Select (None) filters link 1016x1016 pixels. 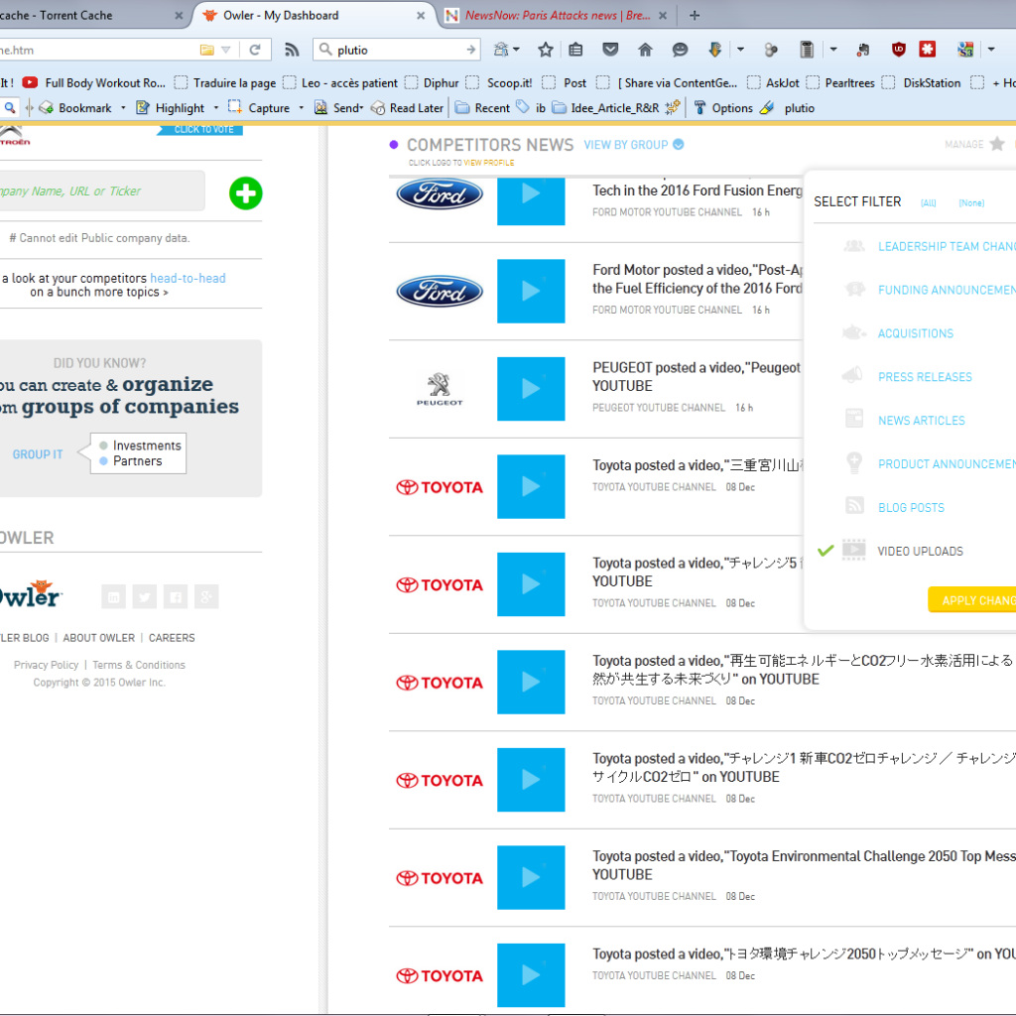pyautogui.click(x=971, y=202)
